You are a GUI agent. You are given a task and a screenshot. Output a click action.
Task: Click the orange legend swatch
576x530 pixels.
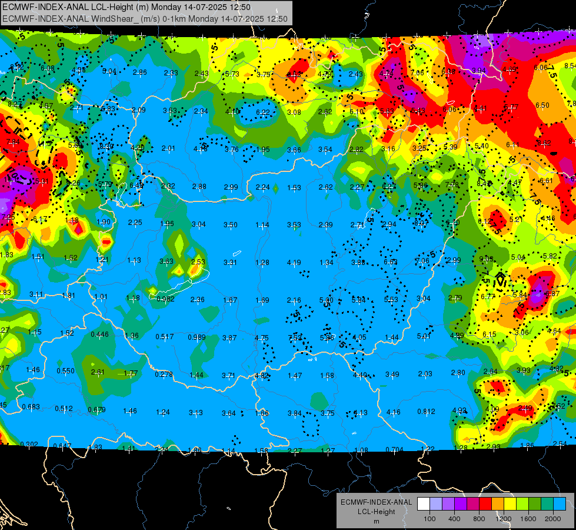click(498, 504)
